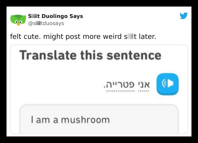This screenshot has height=143, width=198.
Task: Open the @tduosays handle link
Action: click(46, 23)
